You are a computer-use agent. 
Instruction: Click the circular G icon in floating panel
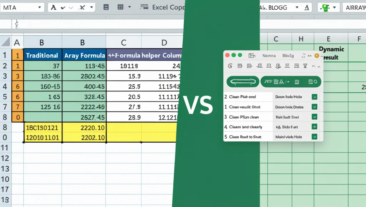[x=230, y=66]
